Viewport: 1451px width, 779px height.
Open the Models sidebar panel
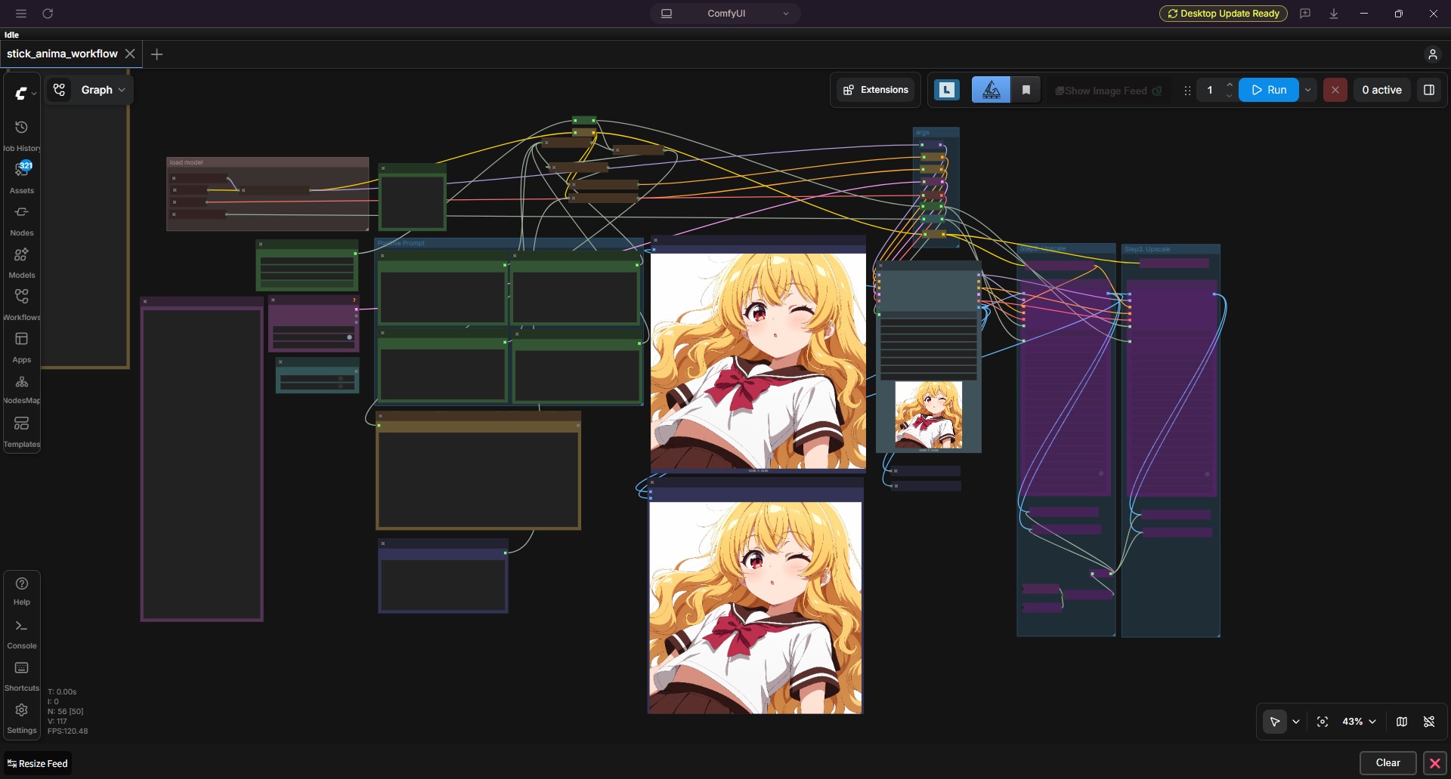click(22, 261)
